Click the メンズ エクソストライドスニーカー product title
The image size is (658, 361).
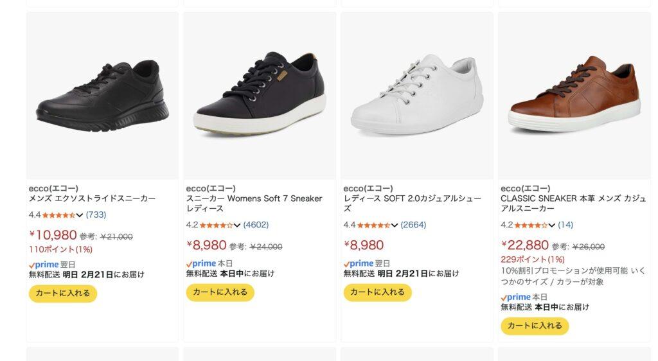point(92,198)
